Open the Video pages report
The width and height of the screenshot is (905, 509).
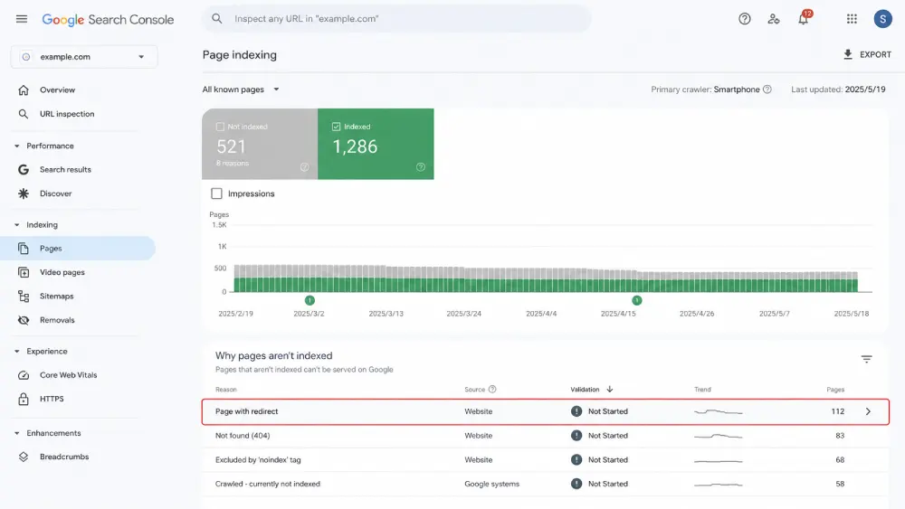tap(62, 272)
